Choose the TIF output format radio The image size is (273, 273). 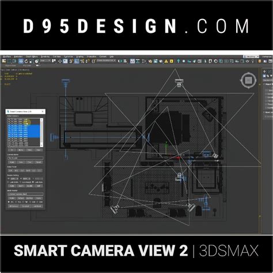pos(23,202)
